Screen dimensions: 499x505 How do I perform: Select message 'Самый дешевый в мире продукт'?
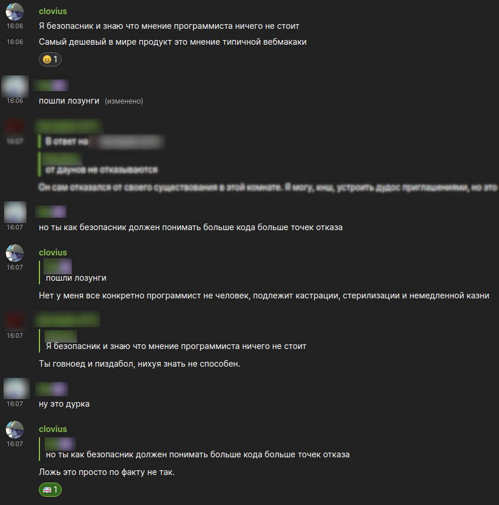pos(172,42)
